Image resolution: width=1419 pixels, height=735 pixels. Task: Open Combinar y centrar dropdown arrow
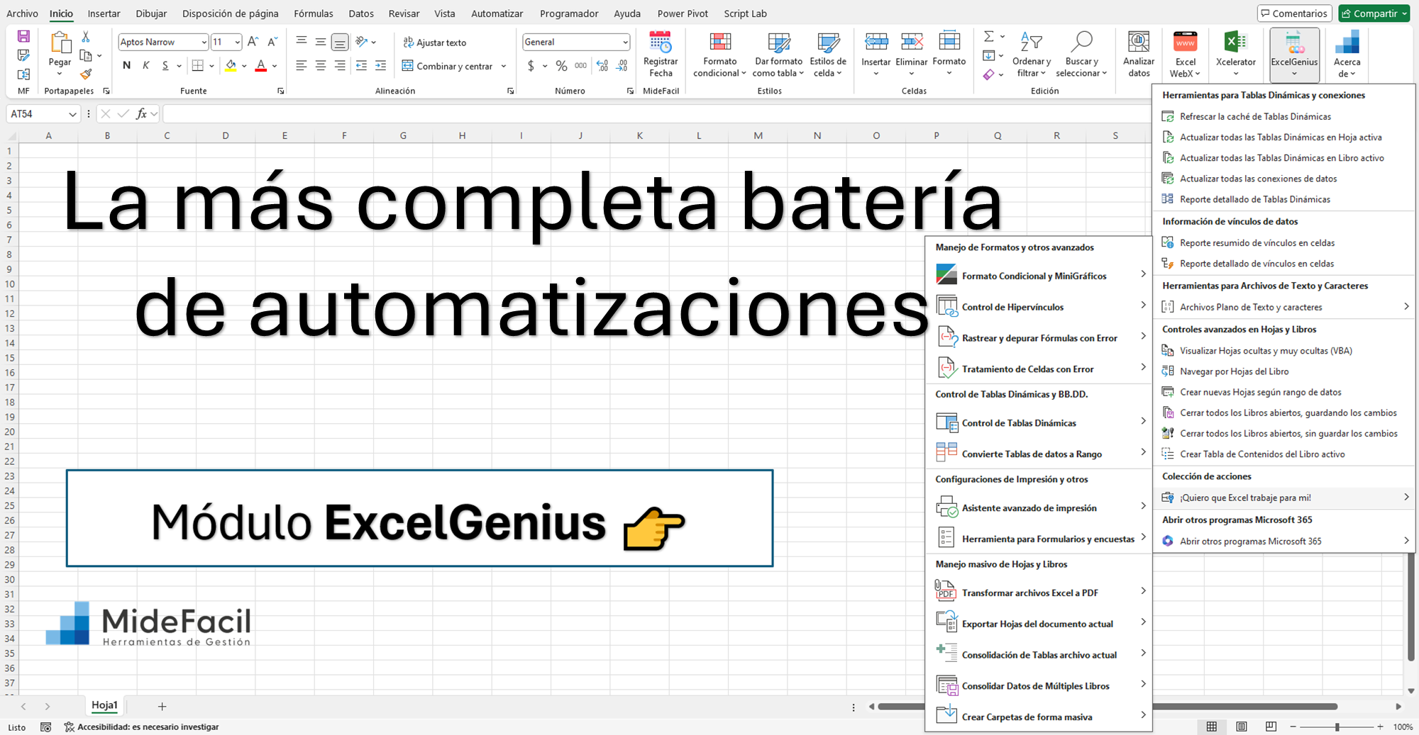(x=504, y=66)
